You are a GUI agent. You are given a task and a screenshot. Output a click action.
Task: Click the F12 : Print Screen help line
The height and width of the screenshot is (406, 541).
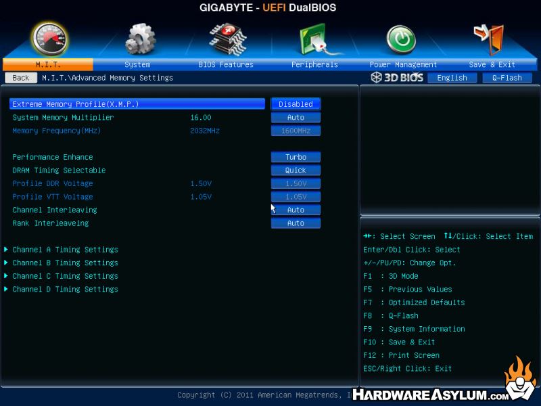tap(401, 355)
